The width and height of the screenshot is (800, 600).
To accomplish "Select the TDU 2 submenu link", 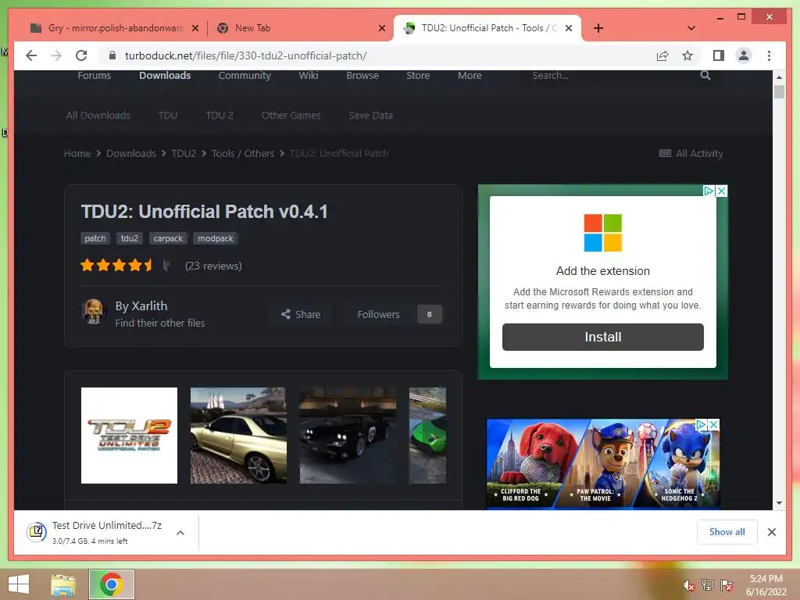I will [x=220, y=116].
